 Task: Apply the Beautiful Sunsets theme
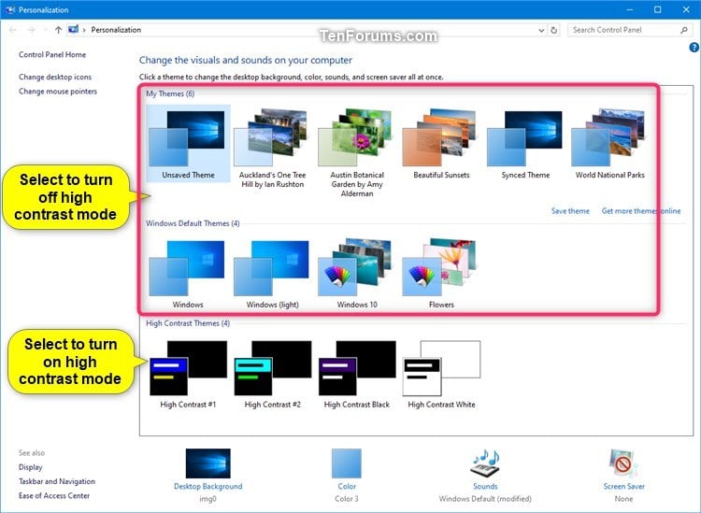[441, 144]
